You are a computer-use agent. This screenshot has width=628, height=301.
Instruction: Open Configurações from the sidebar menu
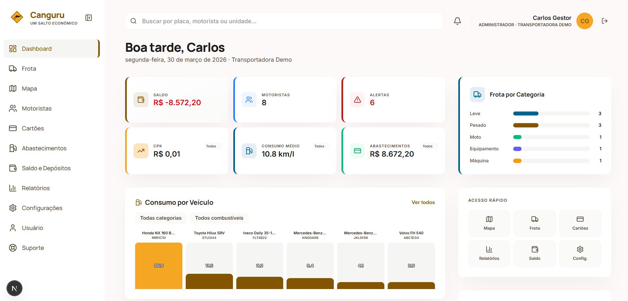(42, 208)
